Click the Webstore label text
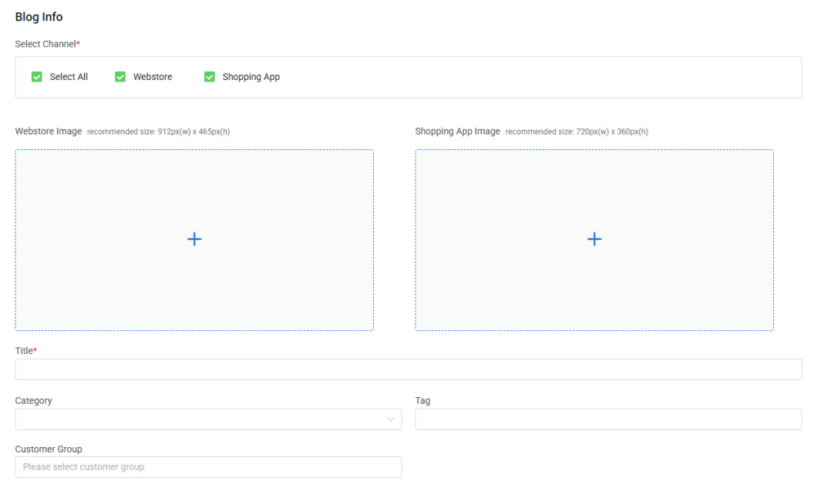 pos(153,77)
